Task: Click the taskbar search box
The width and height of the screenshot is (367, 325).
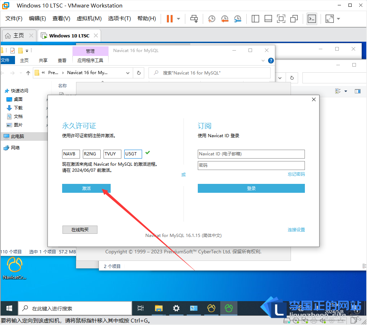Action: 75,308
